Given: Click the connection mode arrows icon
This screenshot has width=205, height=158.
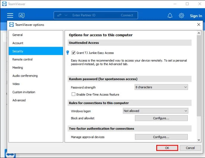Looking at the screenshot, I should coord(59,15).
